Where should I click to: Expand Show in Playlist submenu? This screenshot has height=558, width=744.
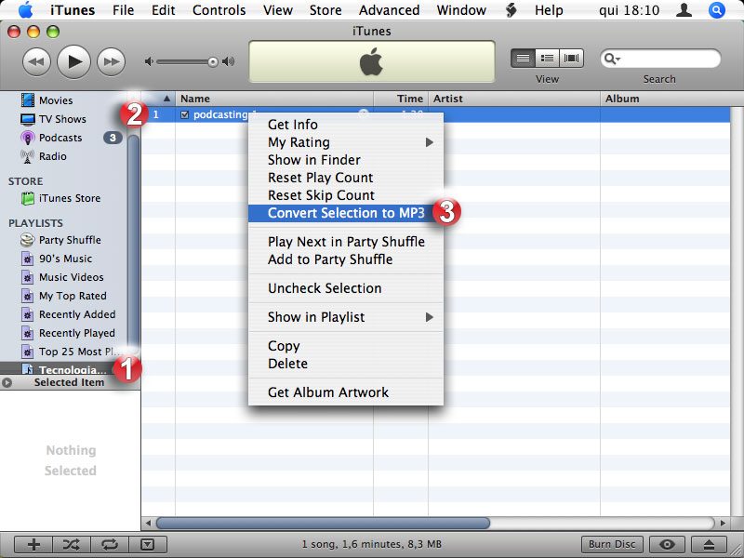[346, 317]
